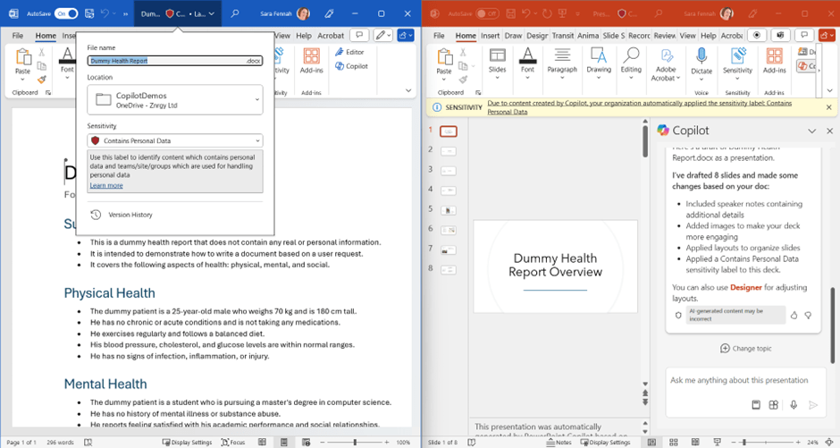The image size is (840, 448).
Task: Click the Learn more link
Action: (x=106, y=185)
